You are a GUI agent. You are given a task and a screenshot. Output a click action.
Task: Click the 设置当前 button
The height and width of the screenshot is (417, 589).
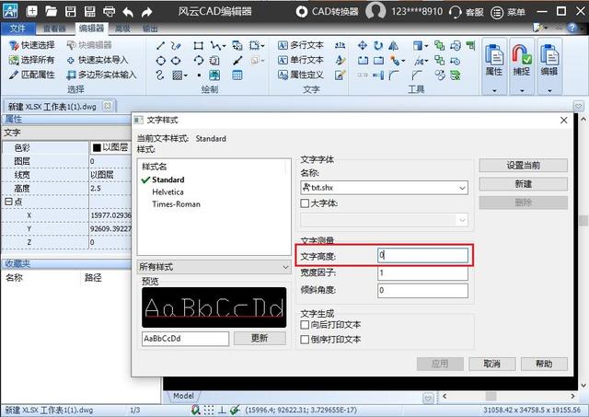pos(523,166)
